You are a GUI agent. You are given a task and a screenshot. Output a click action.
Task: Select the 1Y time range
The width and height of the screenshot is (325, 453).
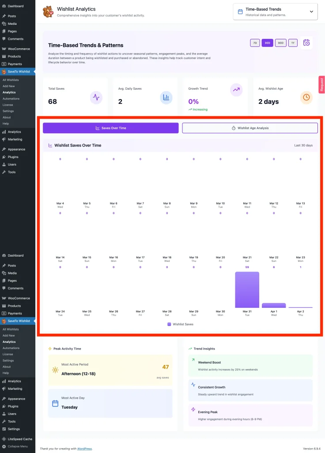[x=293, y=43]
